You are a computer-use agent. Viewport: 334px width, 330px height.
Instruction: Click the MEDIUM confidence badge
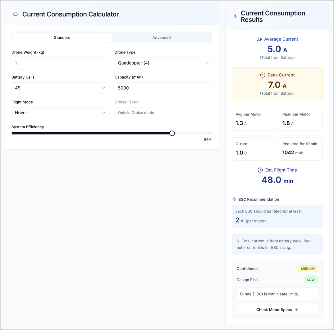point(308,268)
